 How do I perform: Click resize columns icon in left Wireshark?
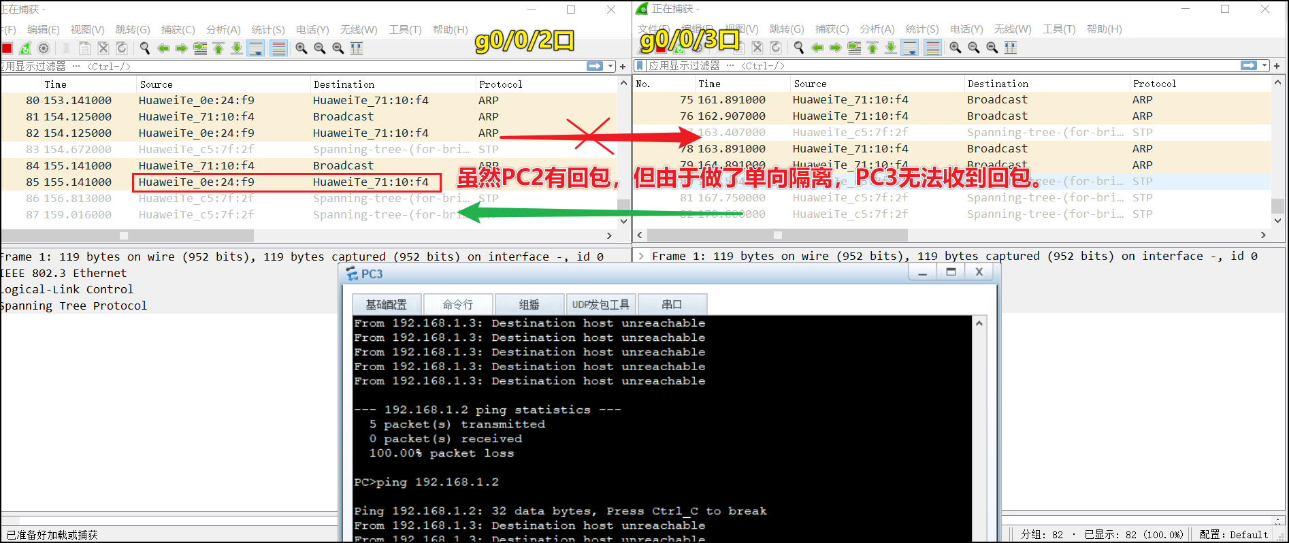[357, 48]
